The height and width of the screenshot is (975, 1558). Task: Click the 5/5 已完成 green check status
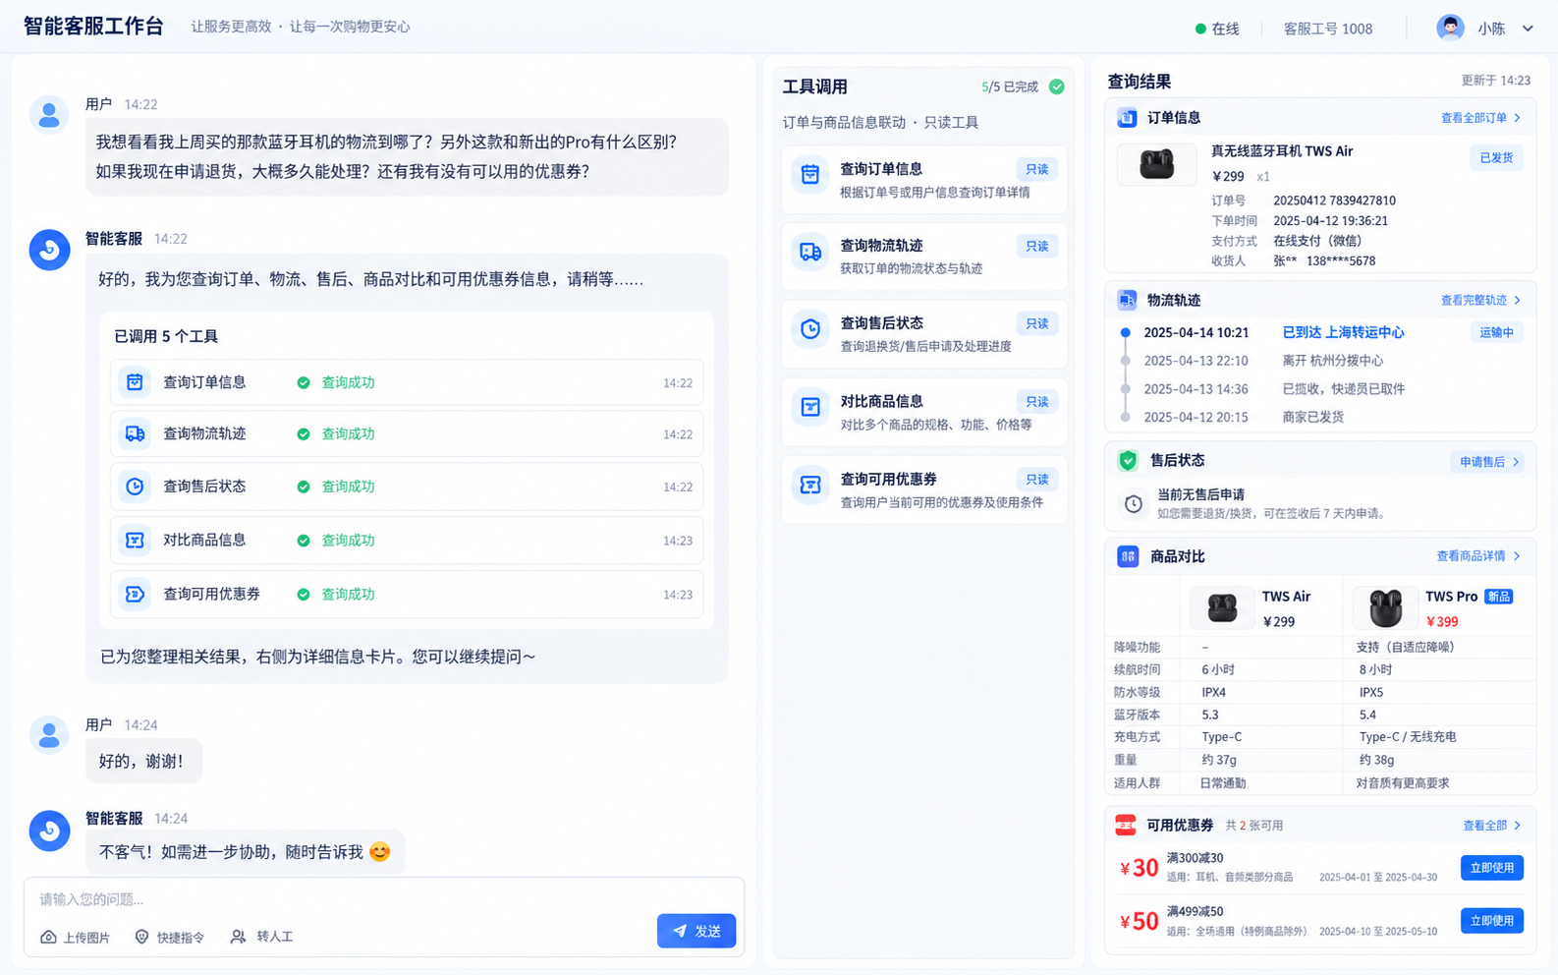click(x=1057, y=86)
